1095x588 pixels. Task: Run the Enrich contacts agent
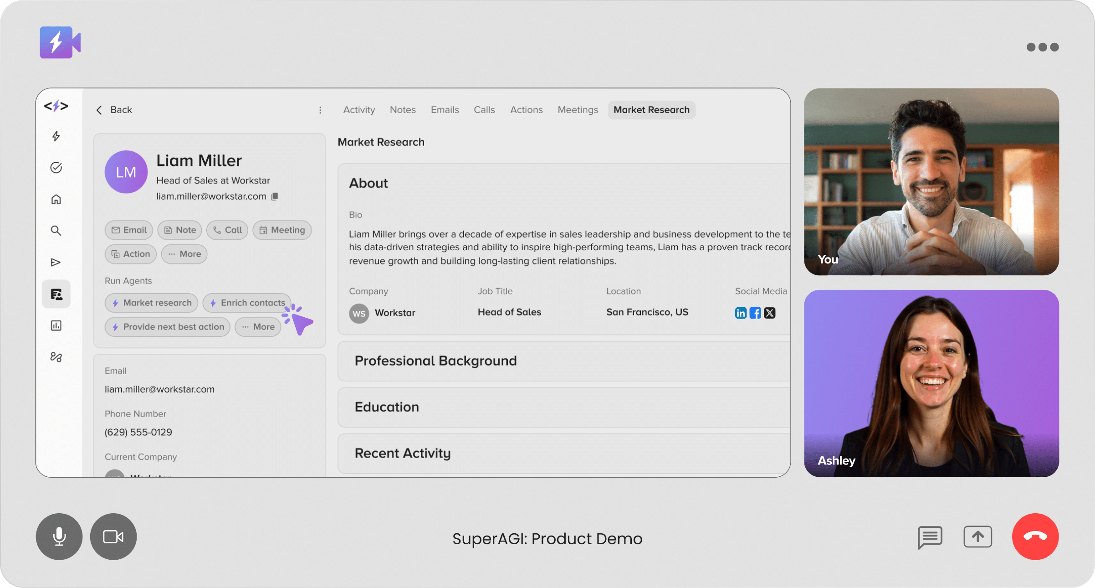247,303
